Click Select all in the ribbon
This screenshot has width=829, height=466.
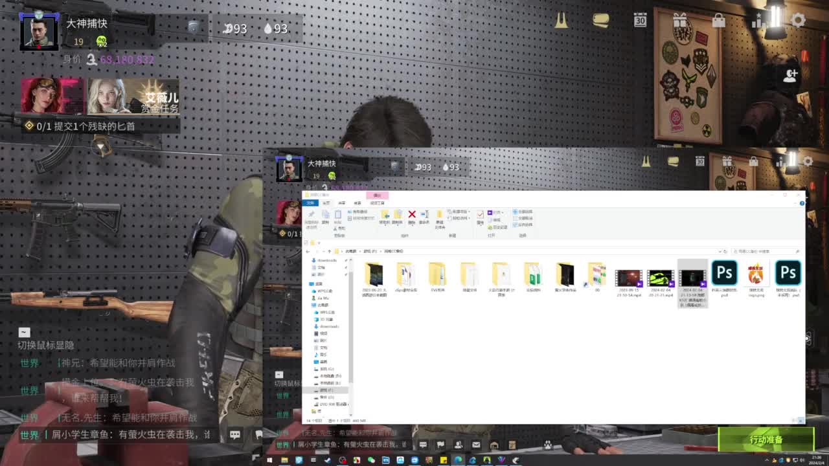(523, 212)
